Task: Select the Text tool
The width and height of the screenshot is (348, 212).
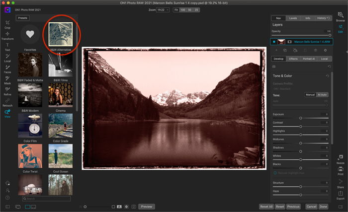Action: (7, 47)
